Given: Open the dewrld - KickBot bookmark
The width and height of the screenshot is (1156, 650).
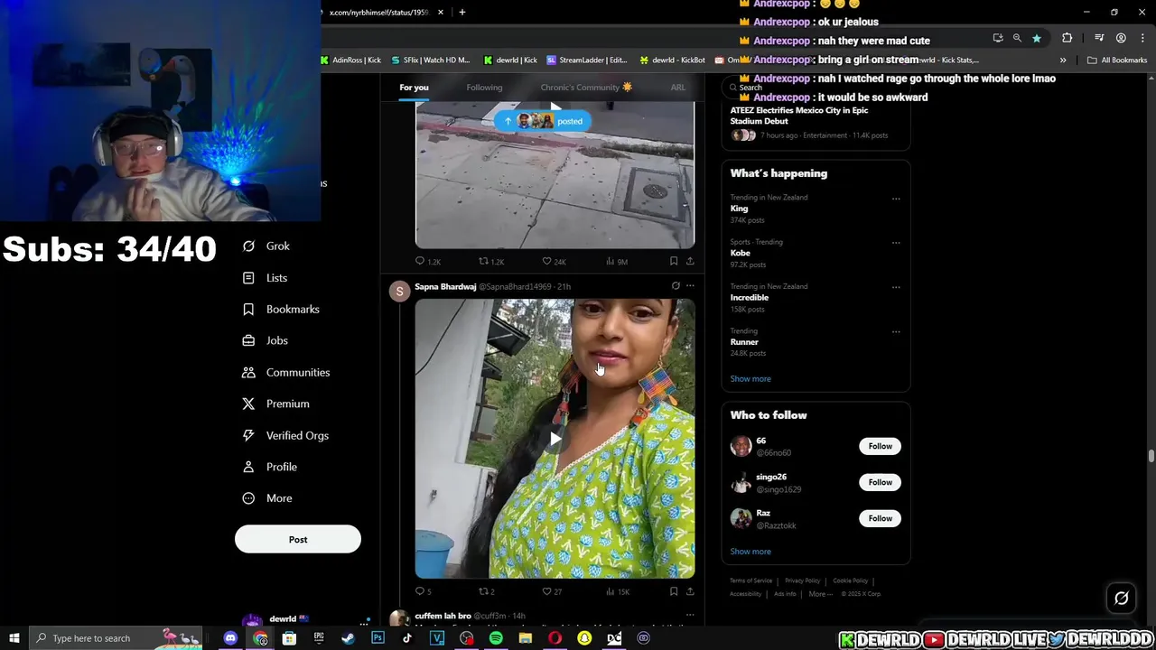Looking at the screenshot, I should tap(673, 60).
